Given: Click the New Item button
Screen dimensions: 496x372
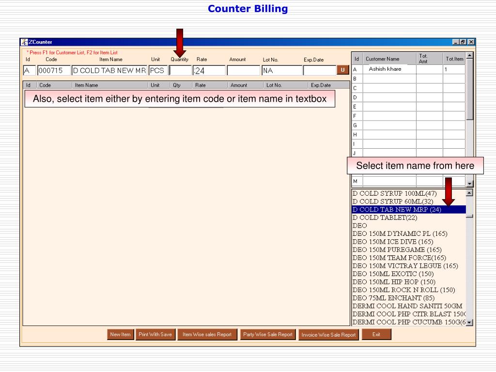Looking at the screenshot, I should click(x=120, y=334).
